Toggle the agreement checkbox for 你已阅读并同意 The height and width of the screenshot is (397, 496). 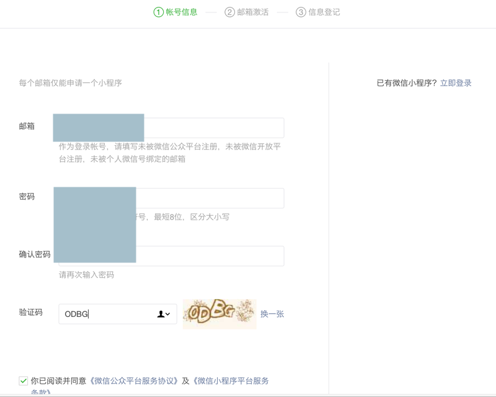[x=23, y=381]
